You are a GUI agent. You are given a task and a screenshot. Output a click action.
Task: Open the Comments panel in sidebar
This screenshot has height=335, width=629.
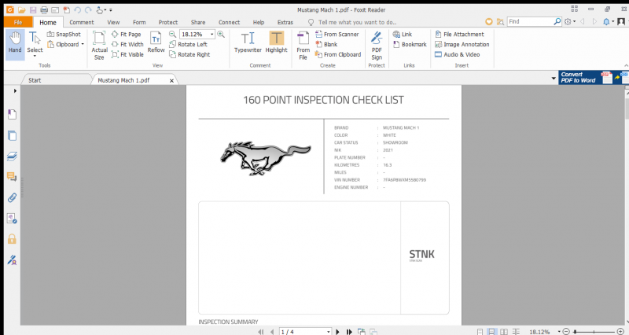coord(12,177)
